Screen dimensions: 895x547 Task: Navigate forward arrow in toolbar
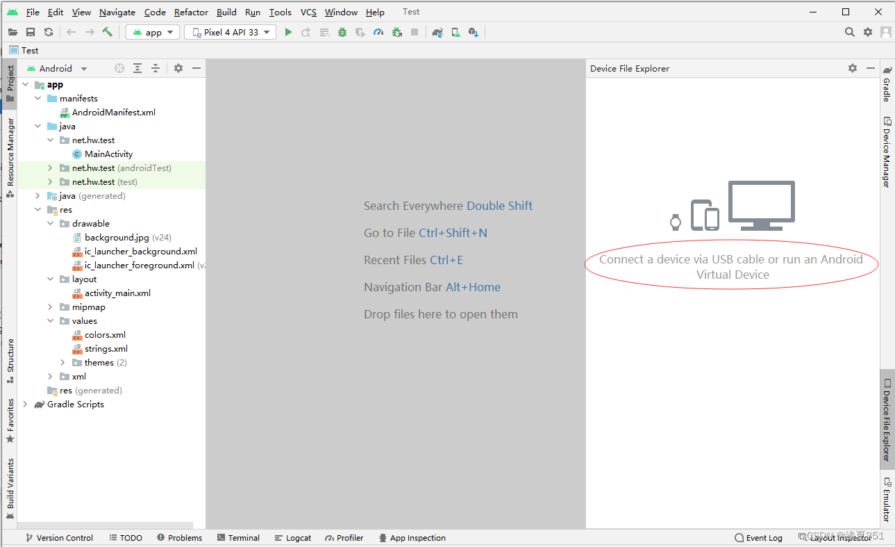tap(90, 32)
